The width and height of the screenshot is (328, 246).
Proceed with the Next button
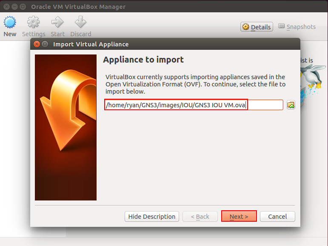tap(239, 216)
